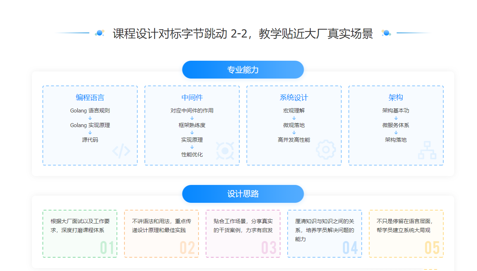The image size is (477, 271).
Task: Select the 专业能力 pill button
Action: (243, 70)
